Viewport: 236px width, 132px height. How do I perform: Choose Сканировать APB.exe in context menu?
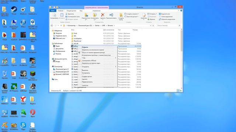tap(97, 60)
